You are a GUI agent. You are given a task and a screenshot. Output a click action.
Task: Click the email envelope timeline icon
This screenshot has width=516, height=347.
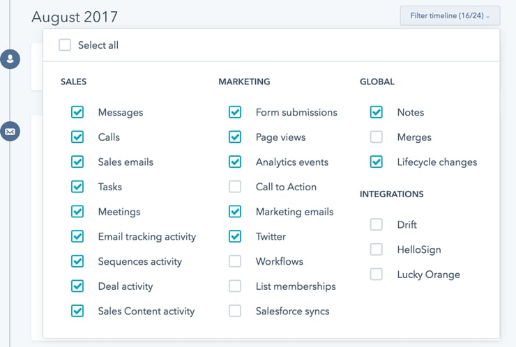pyautogui.click(x=10, y=131)
